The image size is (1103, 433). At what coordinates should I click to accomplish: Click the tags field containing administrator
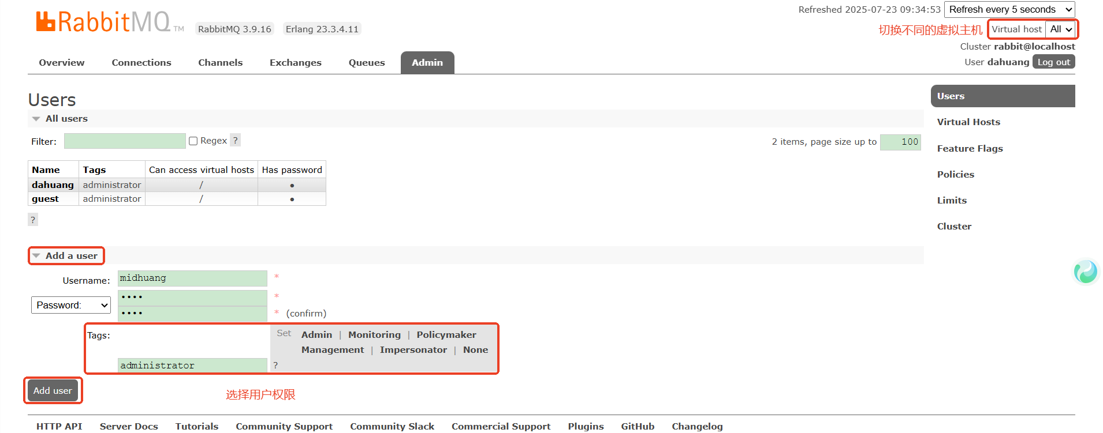pyautogui.click(x=192, y=365)
